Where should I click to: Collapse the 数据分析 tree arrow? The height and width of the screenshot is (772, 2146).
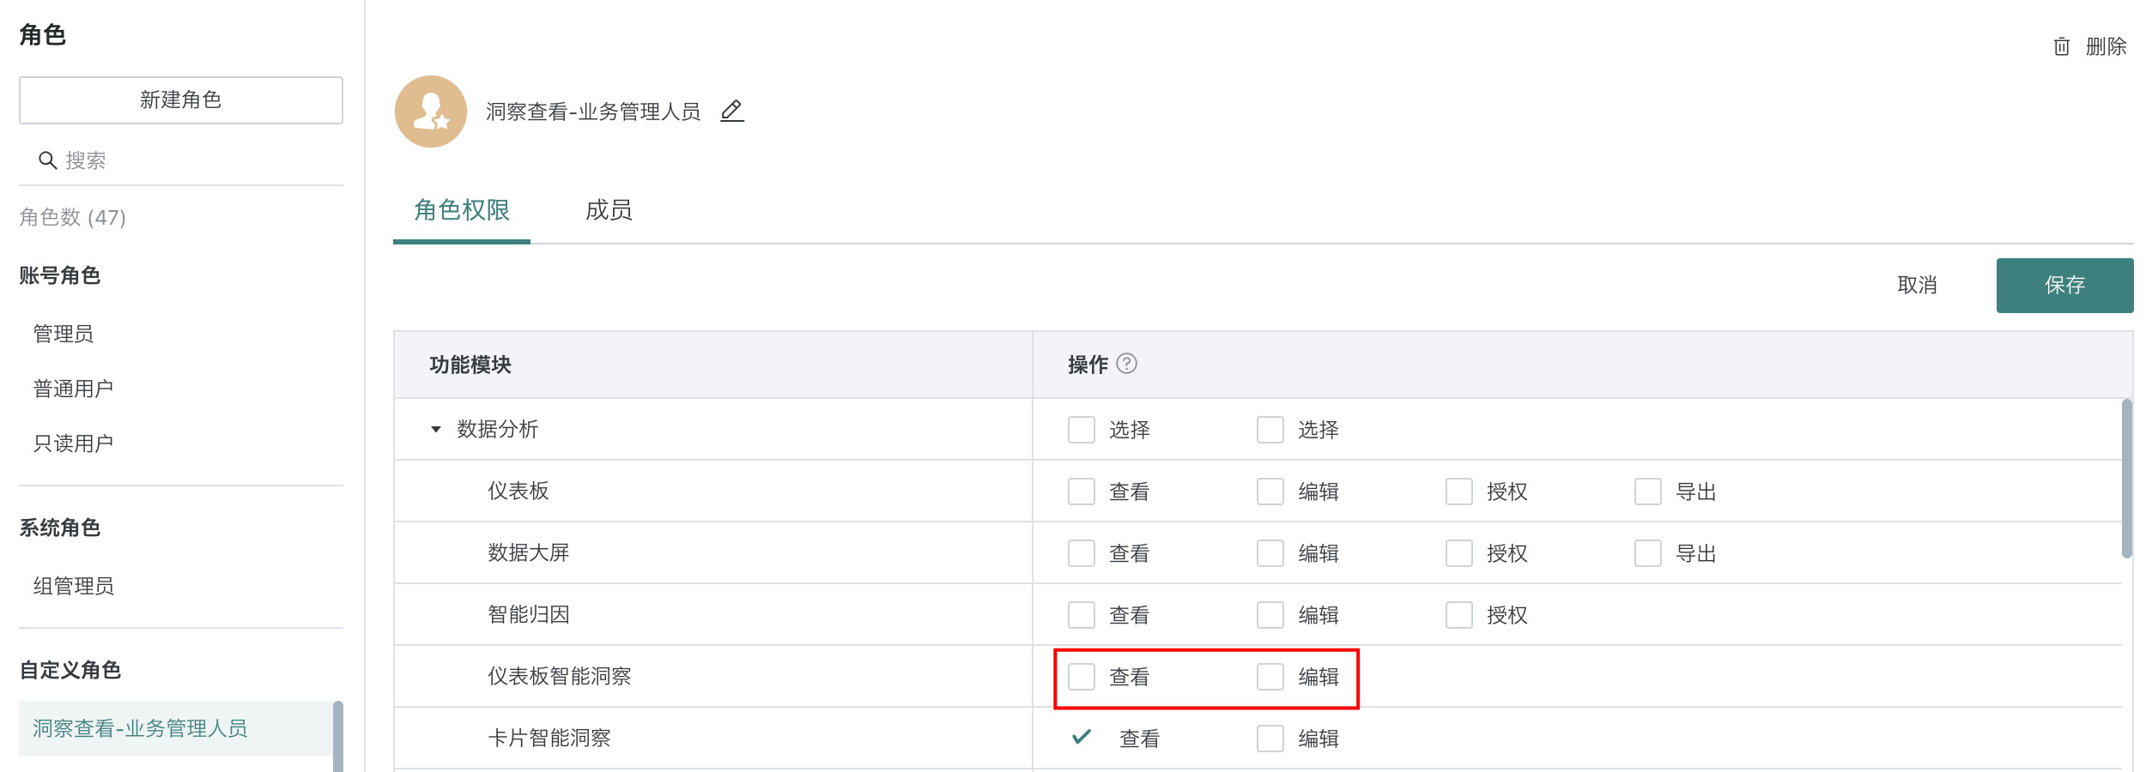[436, 429]
